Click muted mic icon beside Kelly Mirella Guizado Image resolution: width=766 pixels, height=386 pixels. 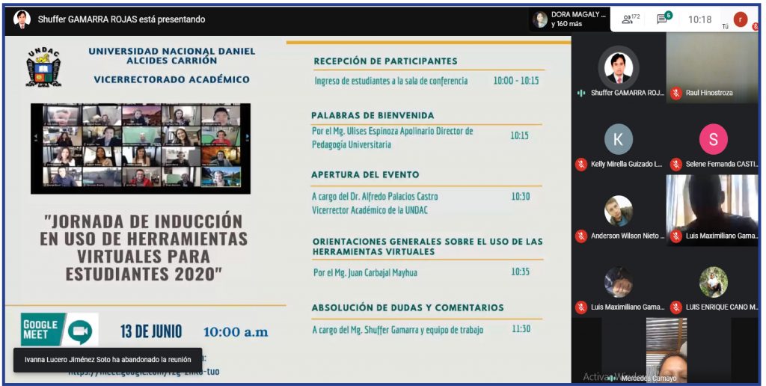click(x=580, y=164)
